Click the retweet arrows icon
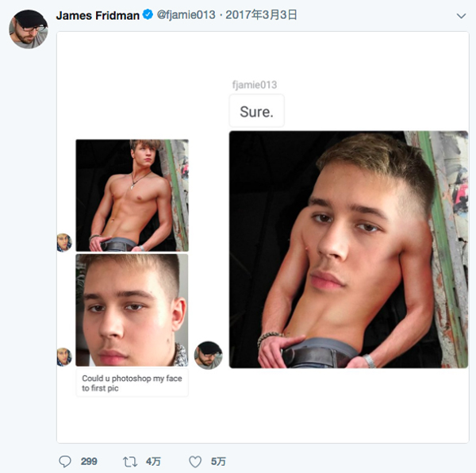The height and width of the screenshot is (473, 476). click(x=130, y=461)
